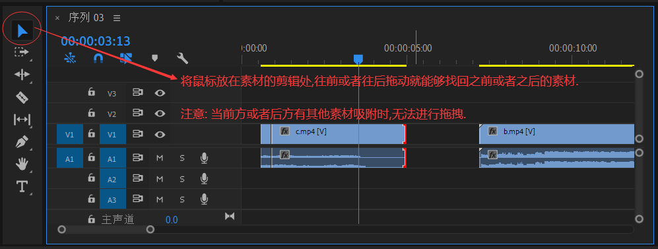Mute track A2

[160, 179]
